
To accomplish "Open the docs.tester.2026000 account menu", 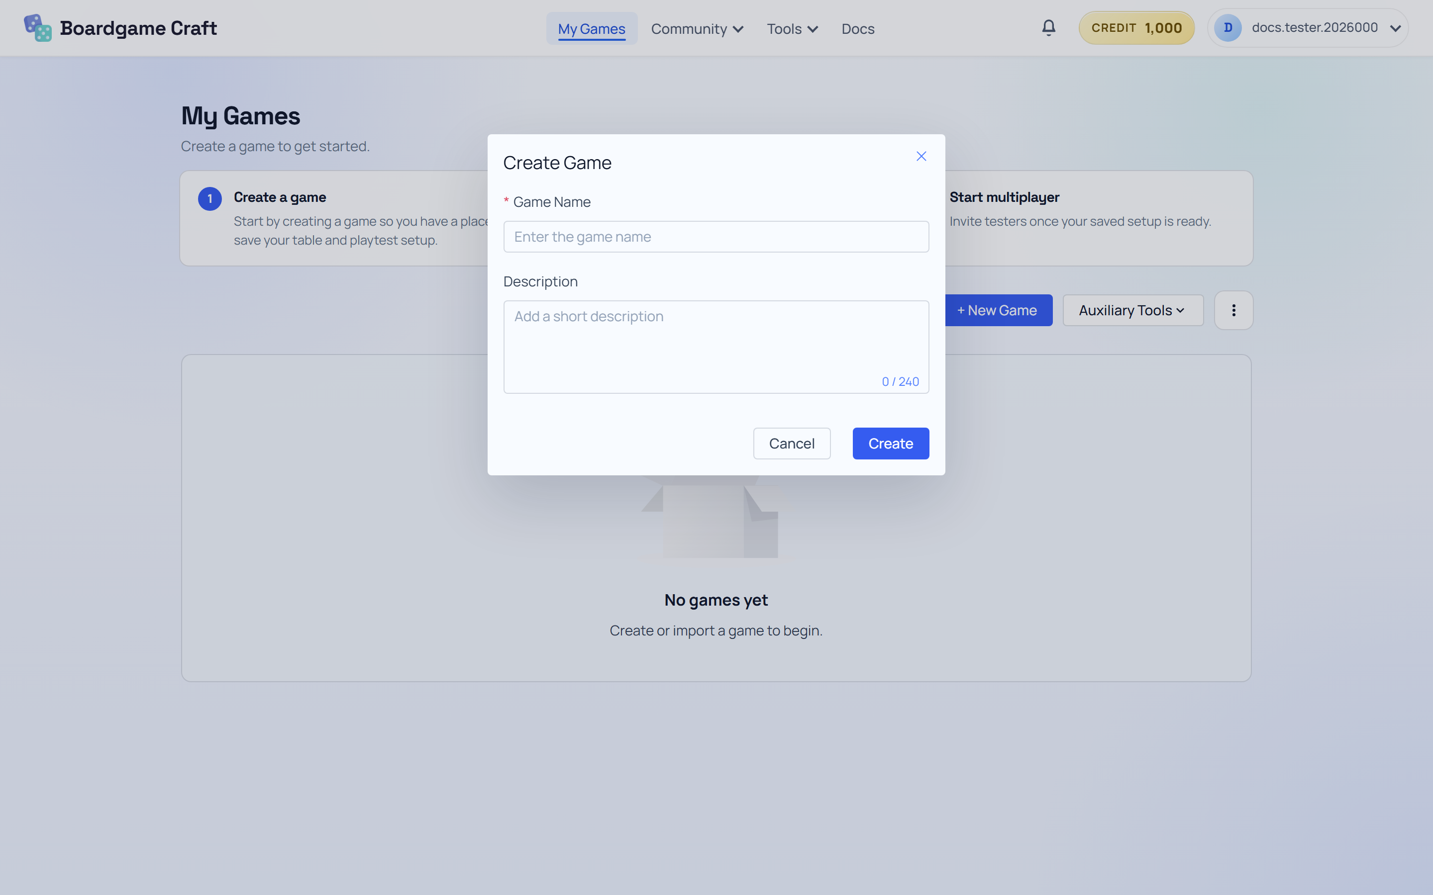I will pyautogui.click(x=1308, y=28).
